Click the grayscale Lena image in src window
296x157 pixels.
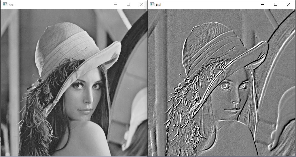pyautogui.click(x=74, y=83)
